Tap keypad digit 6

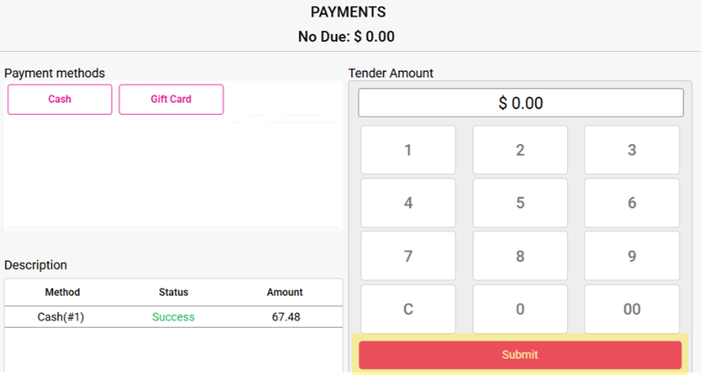[632, 203]
